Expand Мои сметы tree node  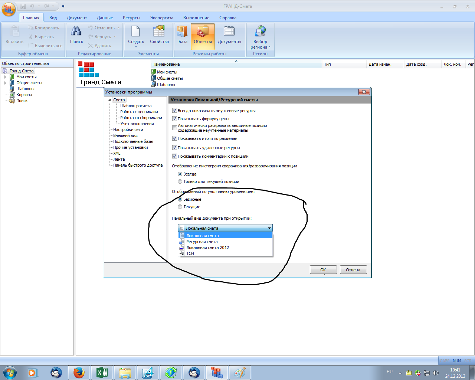(6, 77)
